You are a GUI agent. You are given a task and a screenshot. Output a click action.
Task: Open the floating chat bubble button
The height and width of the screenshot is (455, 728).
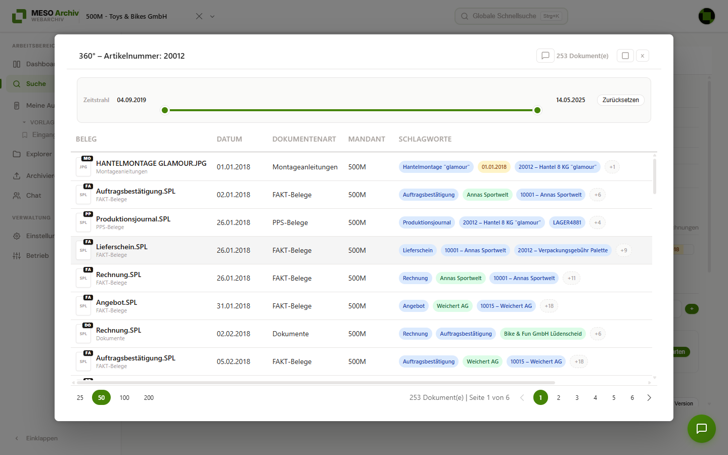[x=701, y=429]
